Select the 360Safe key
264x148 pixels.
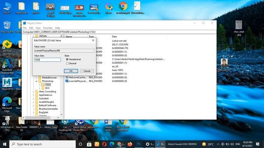coord(43,36)
